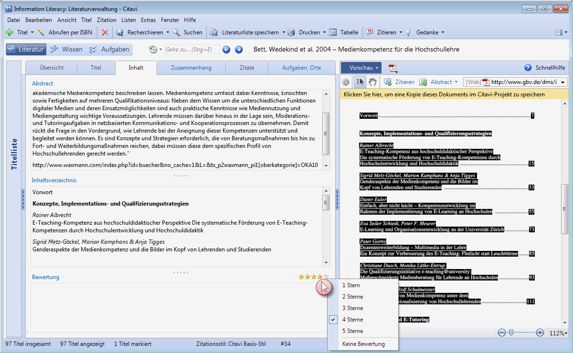Click the Suchen magnifier icon
This screenshot has width=573, height=353.
tap(176, 32)
